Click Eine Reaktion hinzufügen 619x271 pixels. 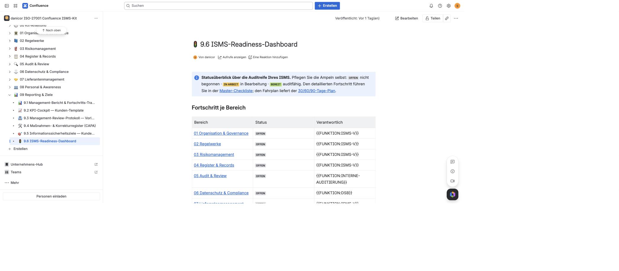[x=268, y=57]
